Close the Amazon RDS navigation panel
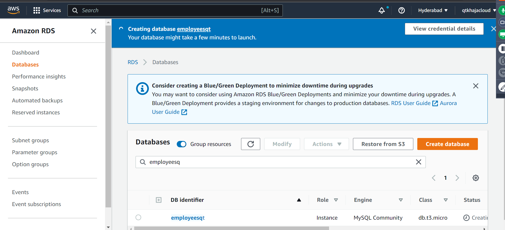 pyautogui.click(x=94, y=31)
